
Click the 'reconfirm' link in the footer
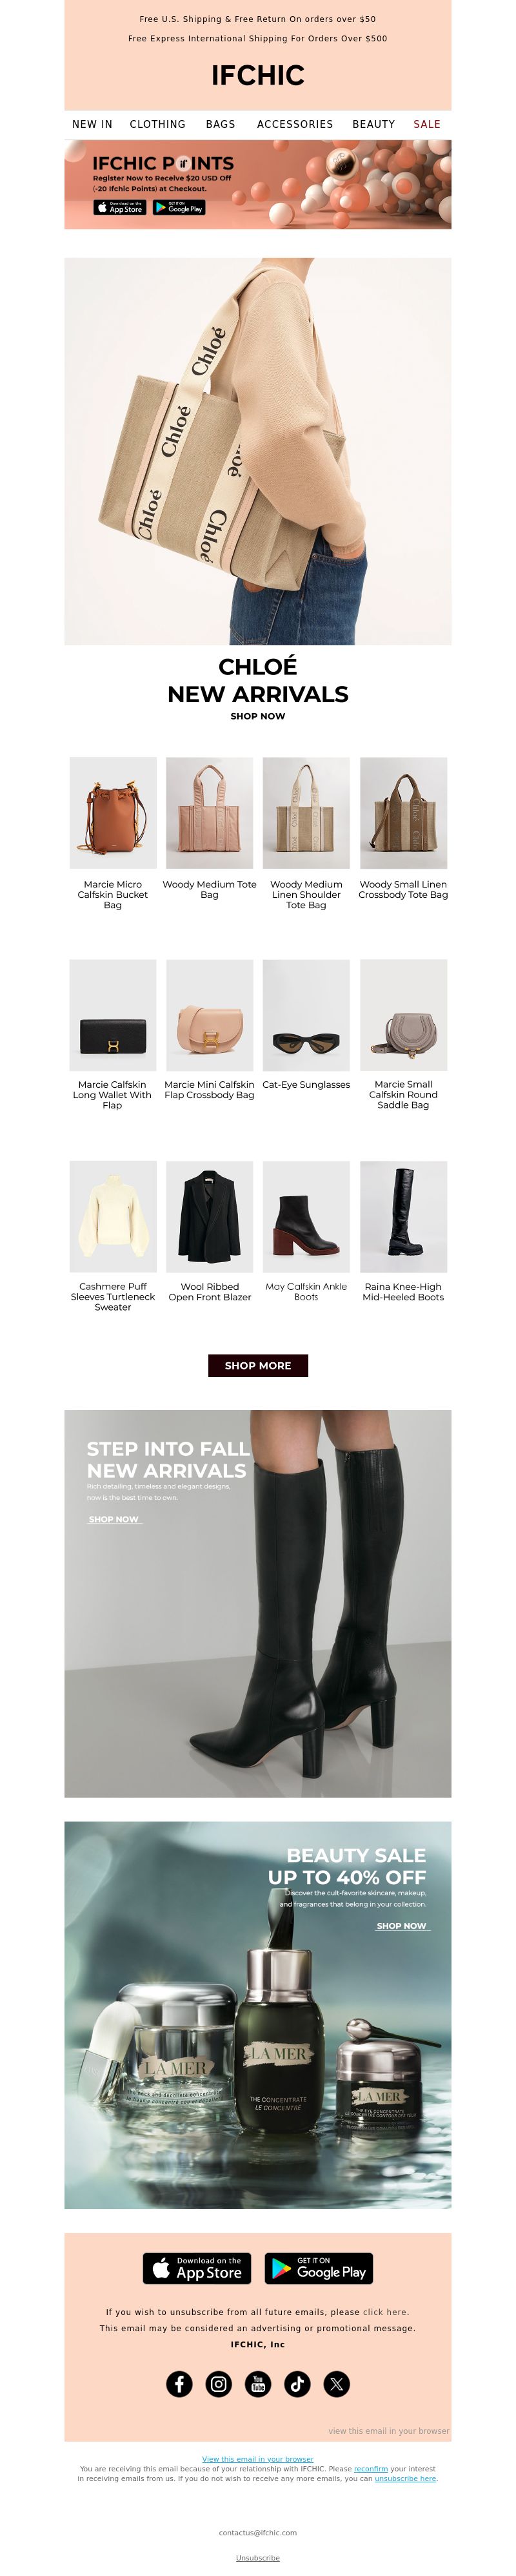370,2468
